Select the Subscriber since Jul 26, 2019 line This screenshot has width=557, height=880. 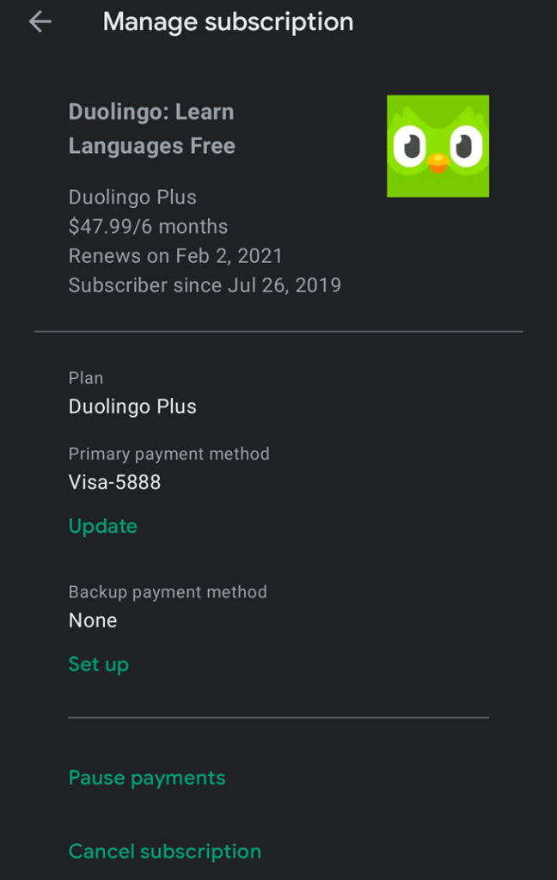[x=205, y=284]
